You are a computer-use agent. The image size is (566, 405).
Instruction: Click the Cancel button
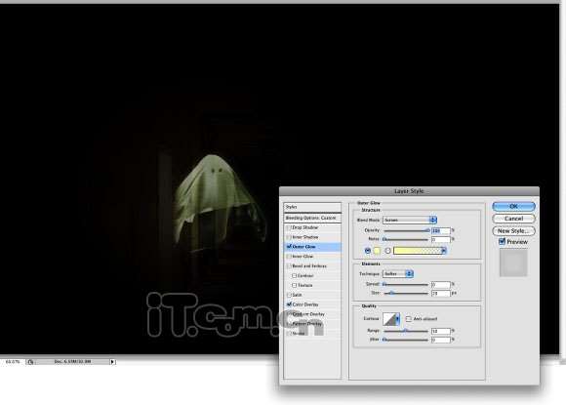(x=513, y=219)
